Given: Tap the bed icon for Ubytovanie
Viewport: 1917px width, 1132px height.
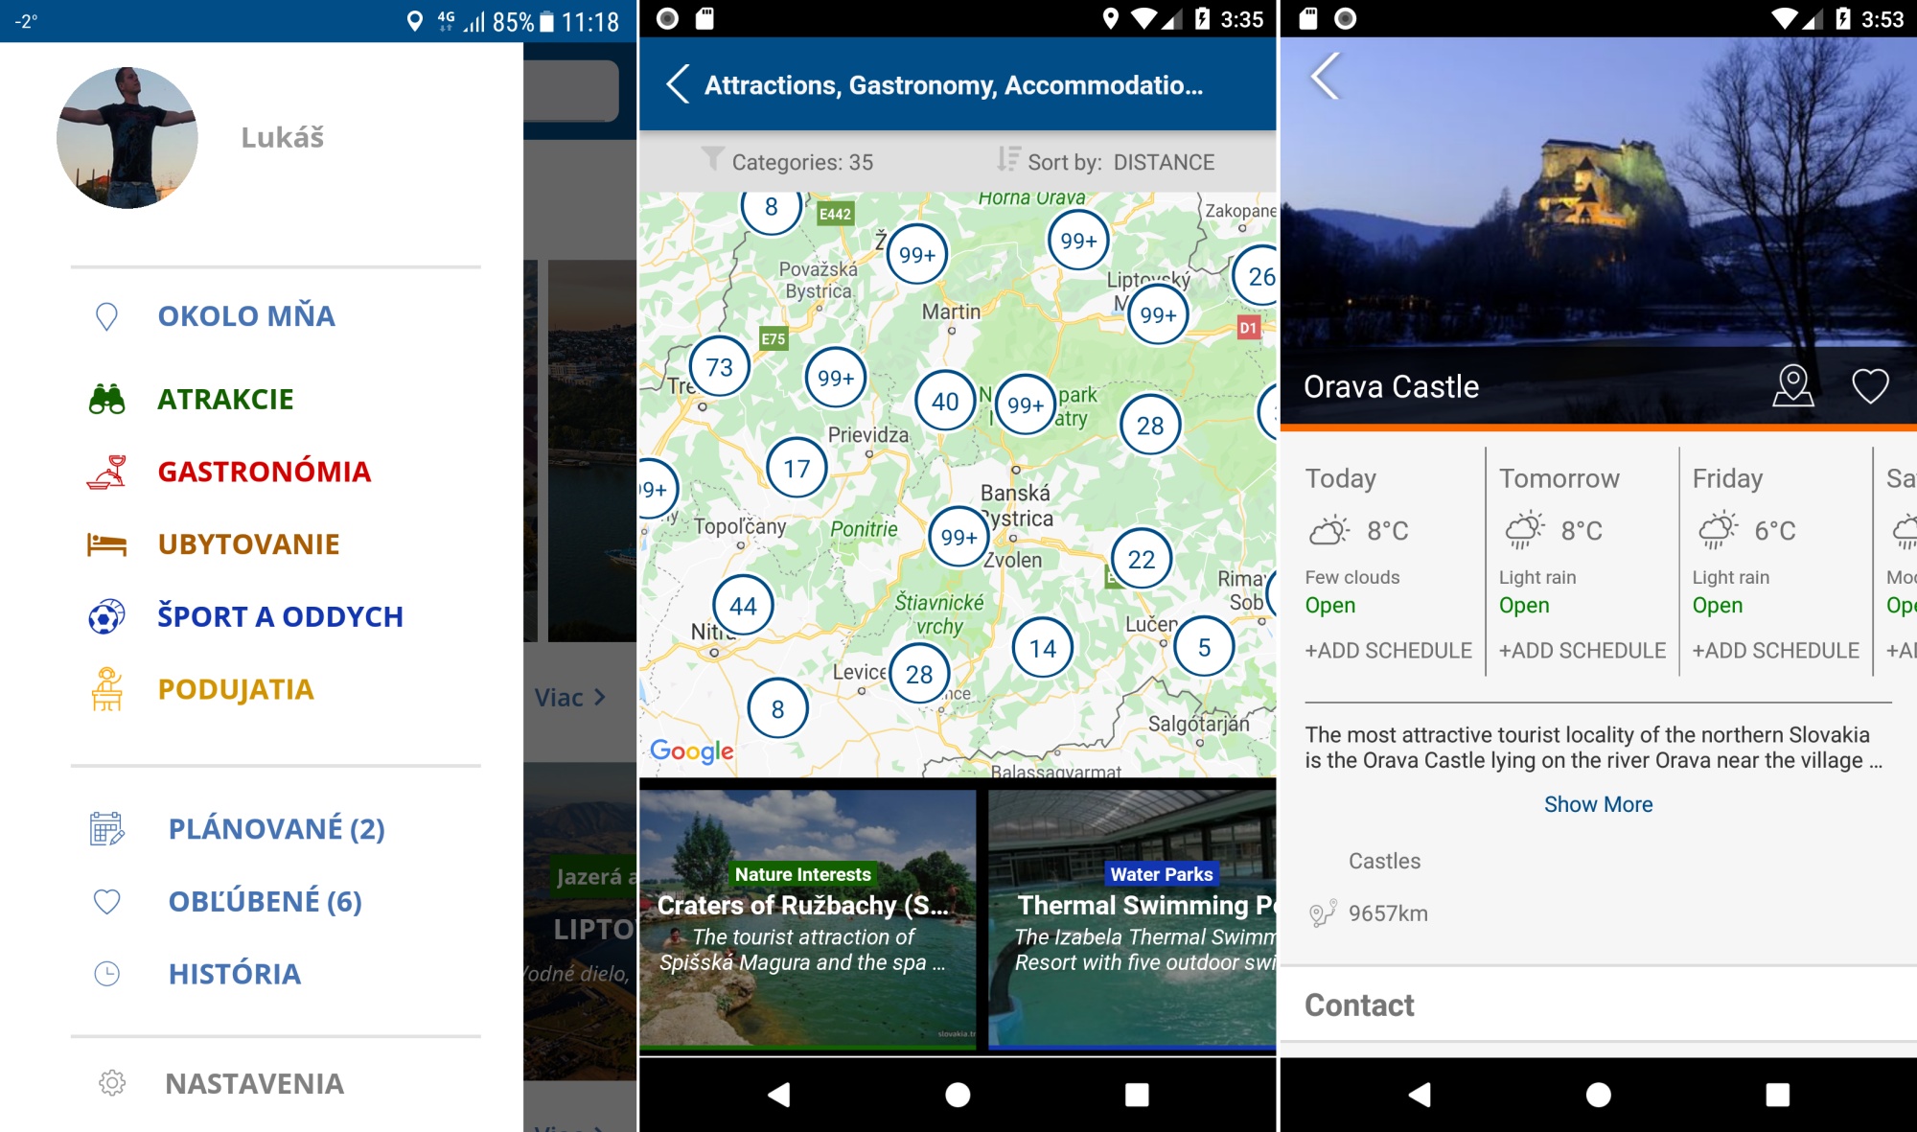Looking at the screenshot, I should (x=106, y=544).
